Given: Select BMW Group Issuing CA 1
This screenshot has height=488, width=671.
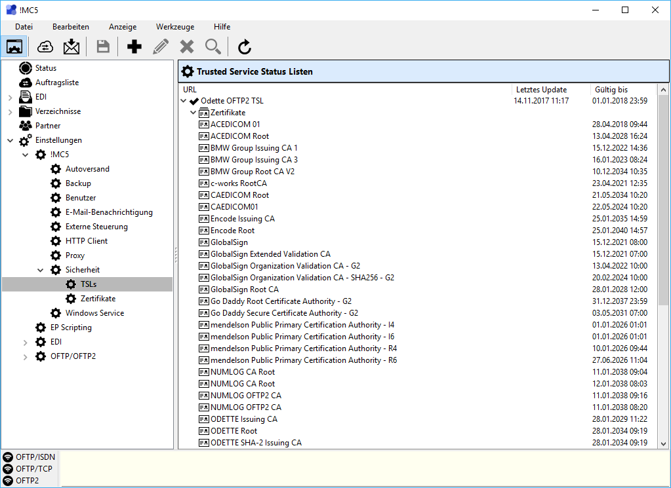Looking at the screenshot, I should (254, 148).
